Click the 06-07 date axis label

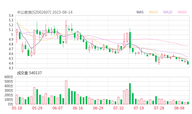(57, 108)
